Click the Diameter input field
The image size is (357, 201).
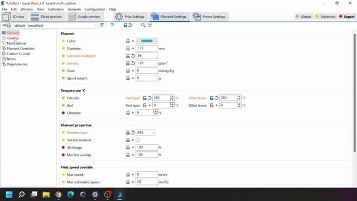[147, 49]
